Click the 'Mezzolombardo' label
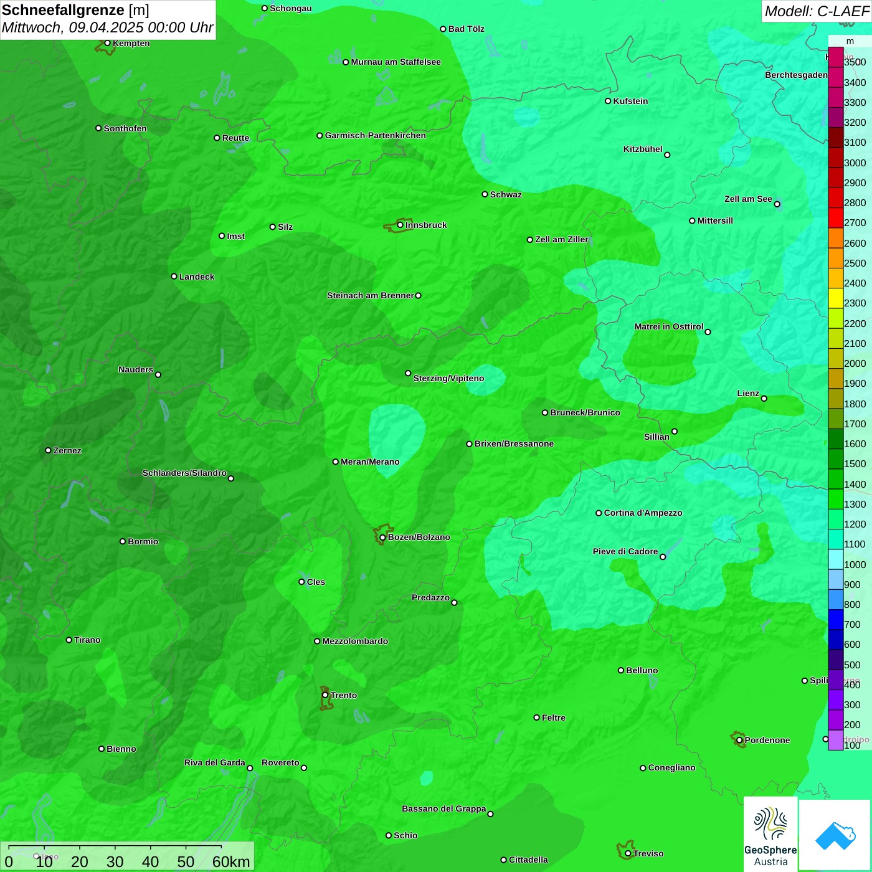The height and width of the screenshot is (872, 872). coord(356,641)
